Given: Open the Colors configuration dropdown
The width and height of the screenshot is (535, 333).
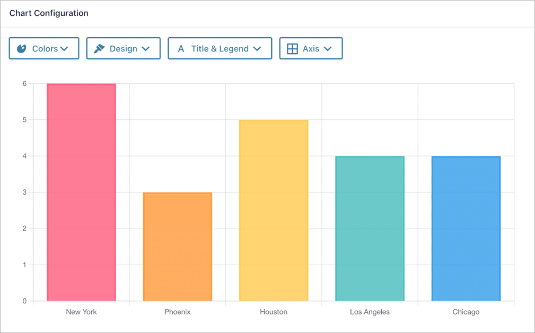Looking at the screenshot, I should click(x=44, y=48).
